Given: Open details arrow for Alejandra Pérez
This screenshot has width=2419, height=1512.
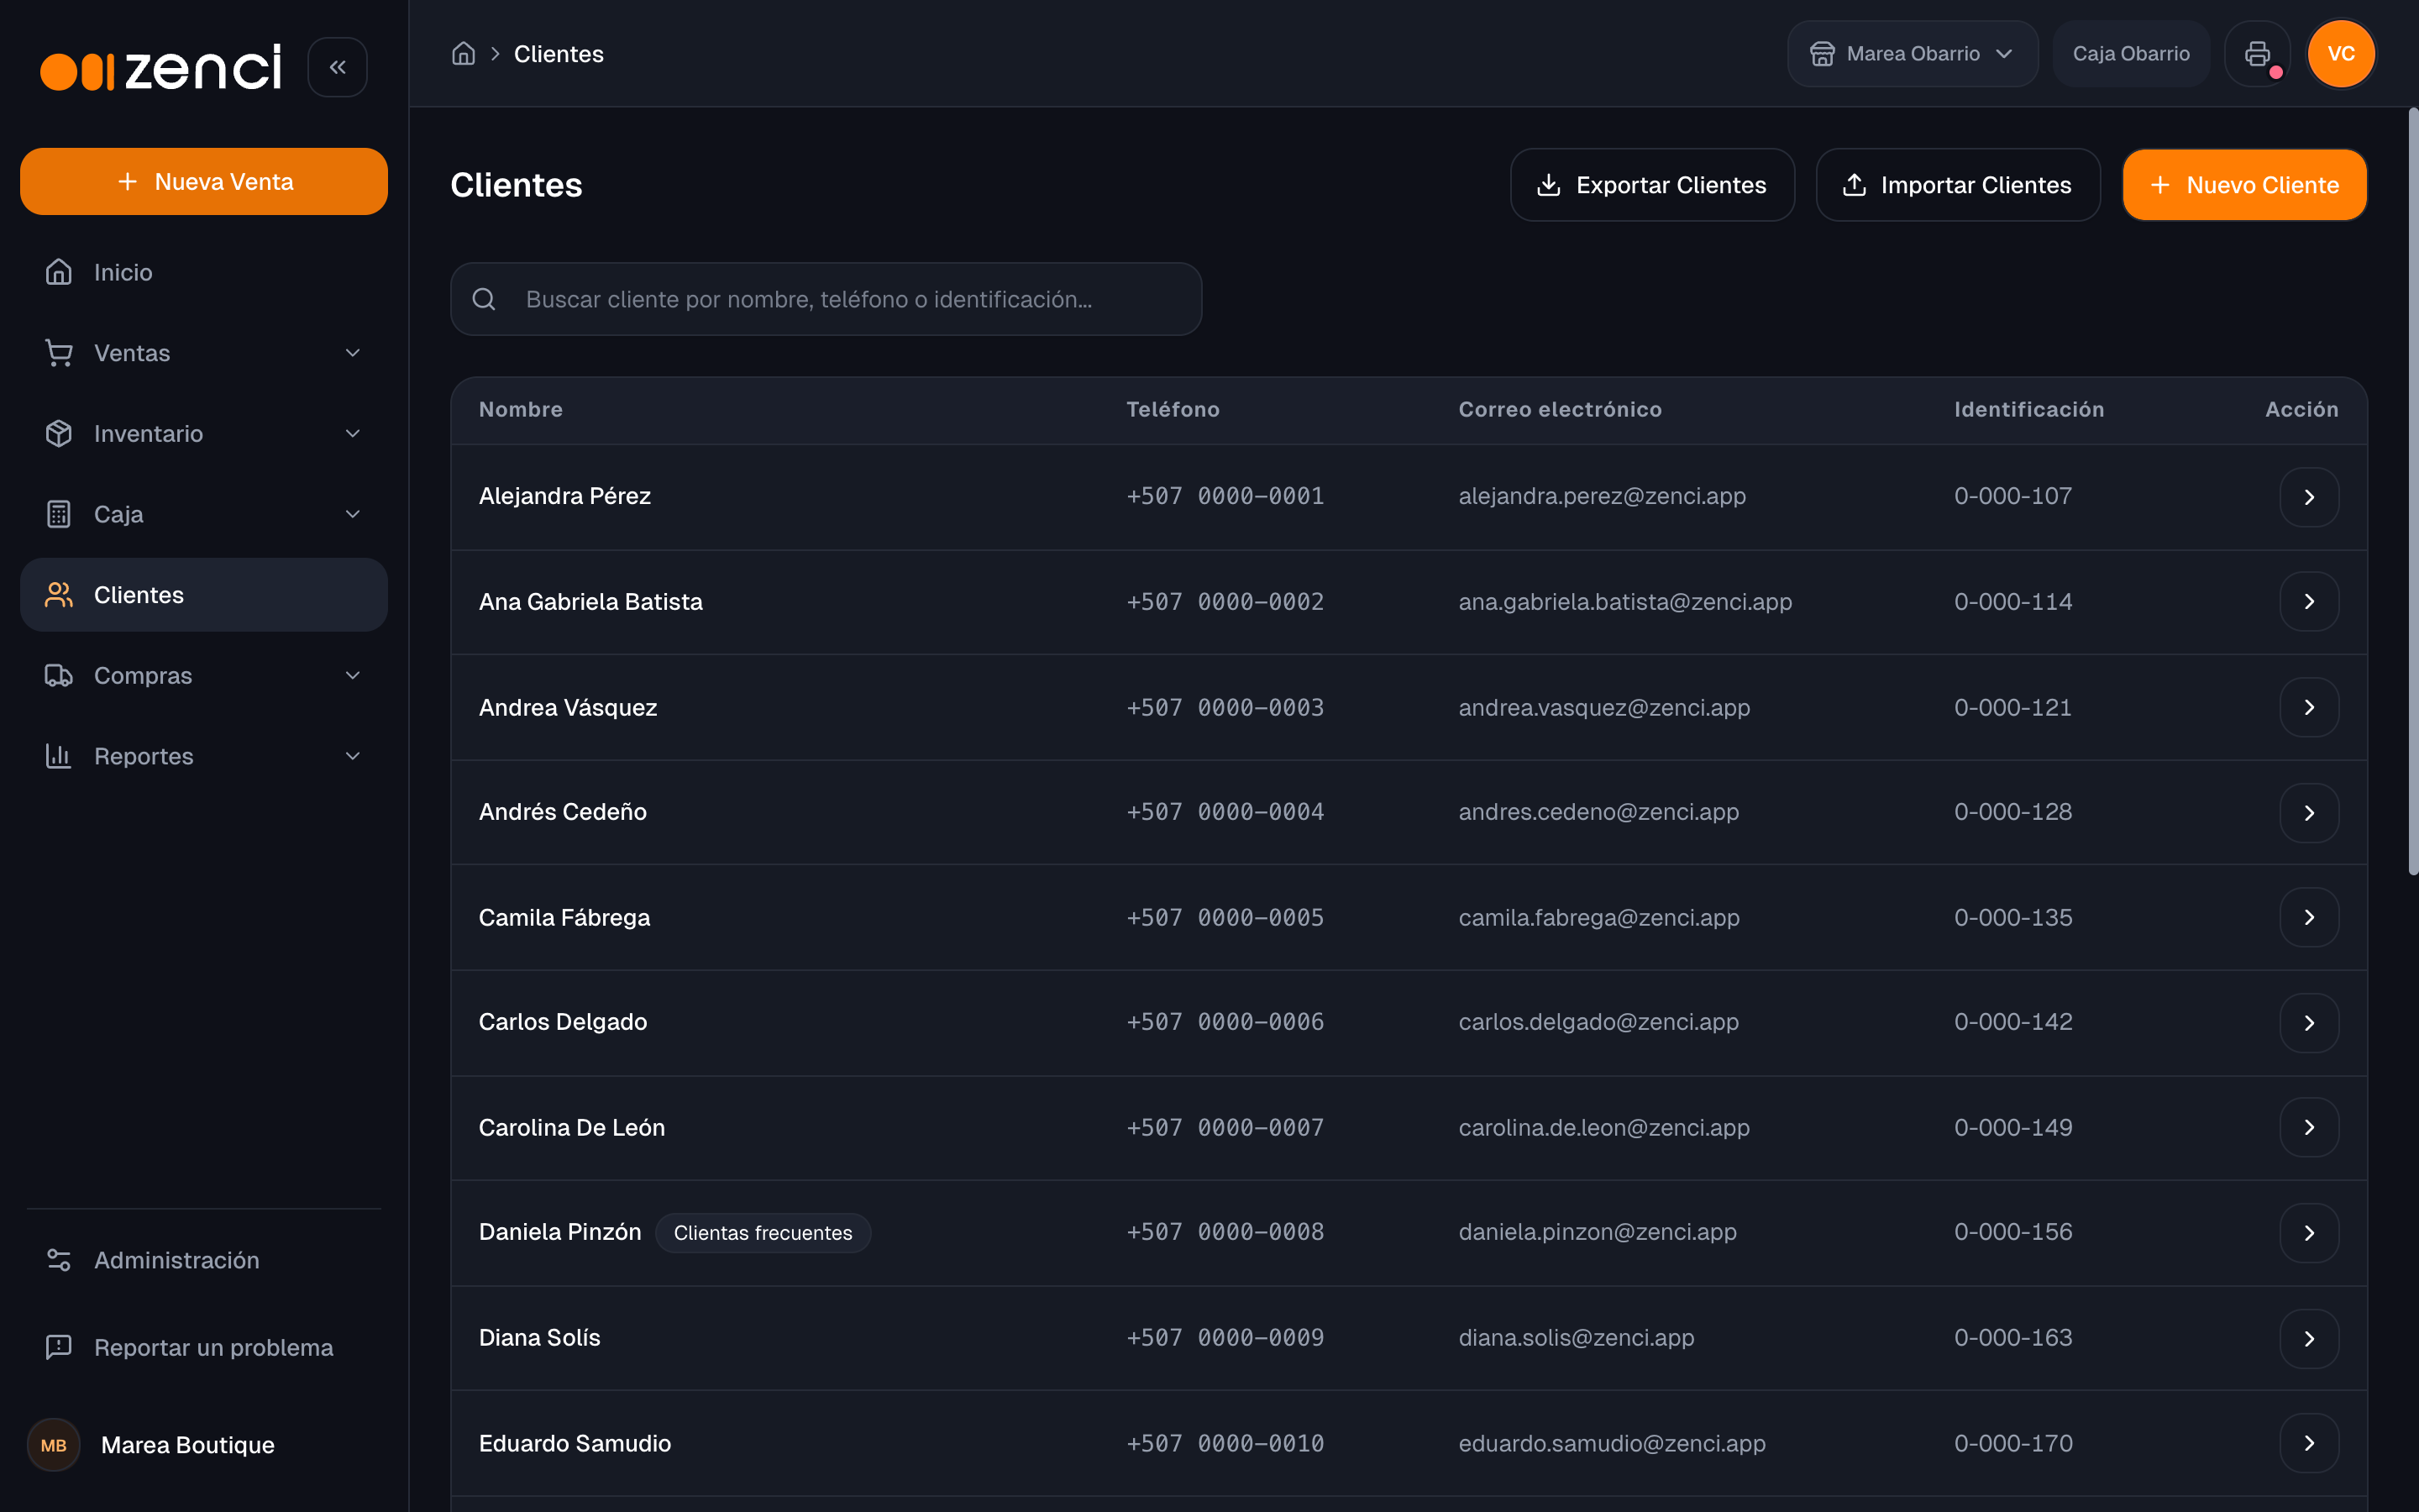Looking at the screenshot, I should pos(2309,497).
